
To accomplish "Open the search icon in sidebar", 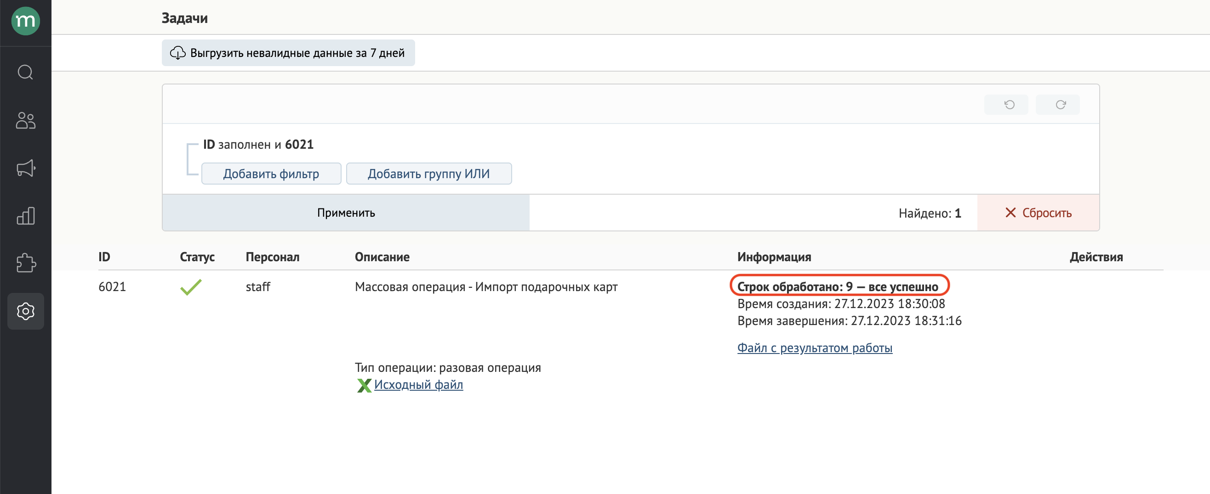I will coord(25,72).
